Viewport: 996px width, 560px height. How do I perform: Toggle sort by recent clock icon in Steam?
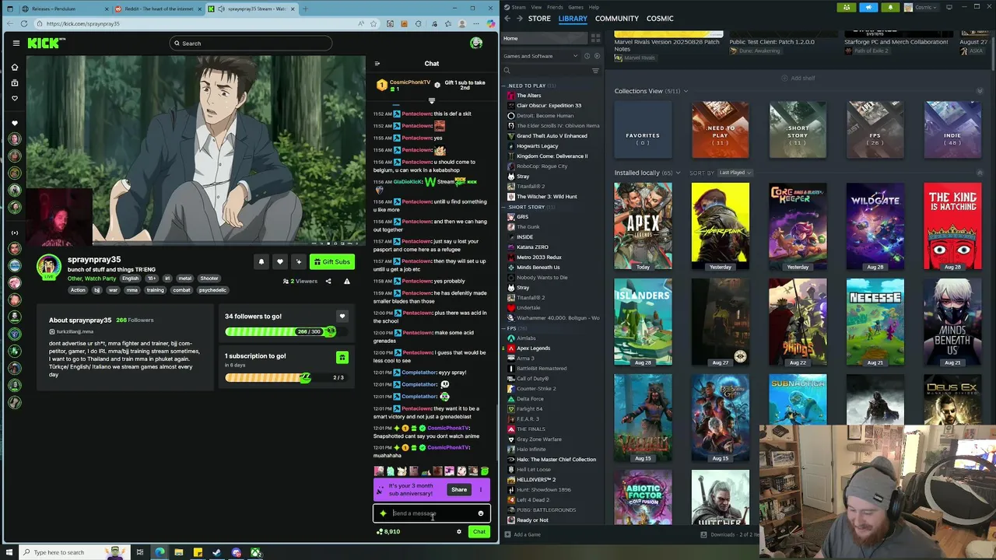[x=587, y=56]
